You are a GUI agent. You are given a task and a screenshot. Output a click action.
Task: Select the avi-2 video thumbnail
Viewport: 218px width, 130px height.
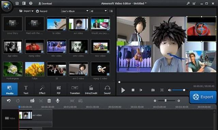point(79,69)
